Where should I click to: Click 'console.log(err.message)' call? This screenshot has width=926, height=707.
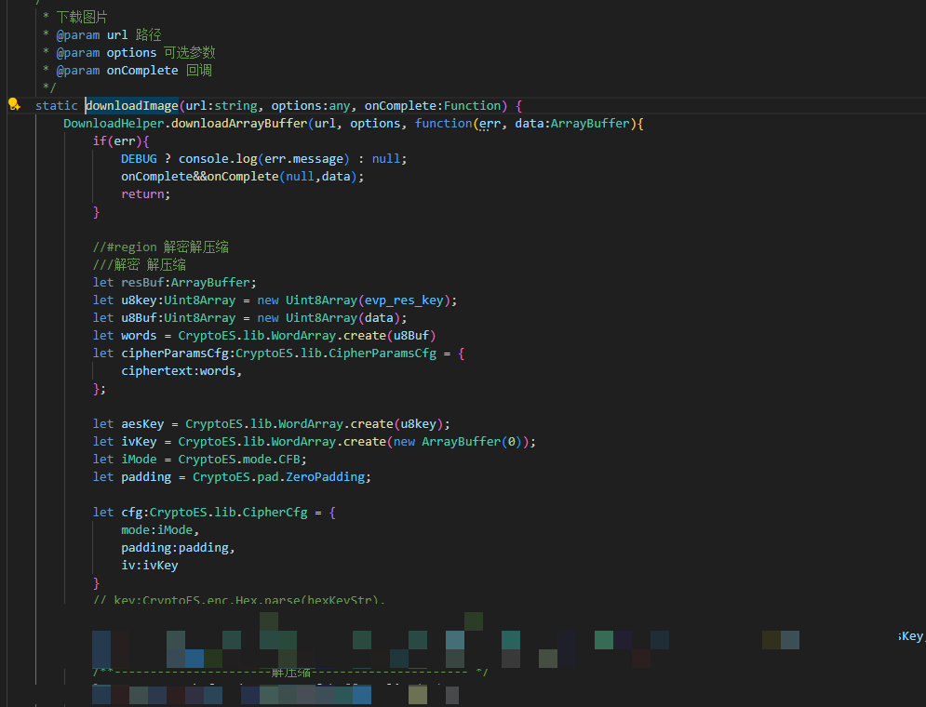pos(264,159)
